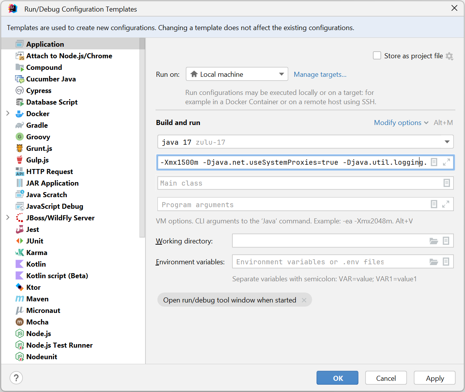Screen dimensions: 465x392
Task: Remove the Open run/debug tool window chip
Action: click(304, 300)
